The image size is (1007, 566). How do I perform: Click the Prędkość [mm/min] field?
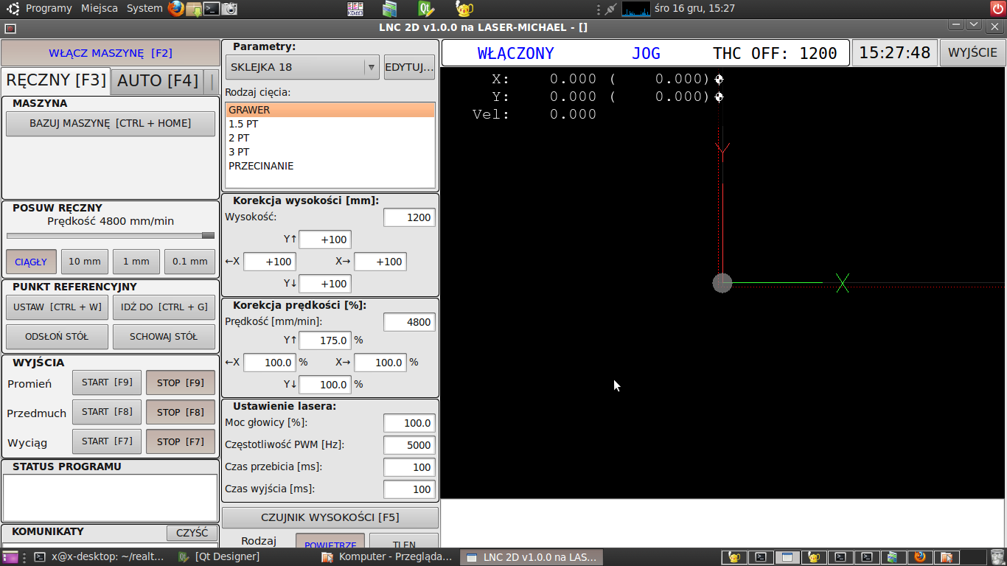pyautogui.click(x=409, y=322)
